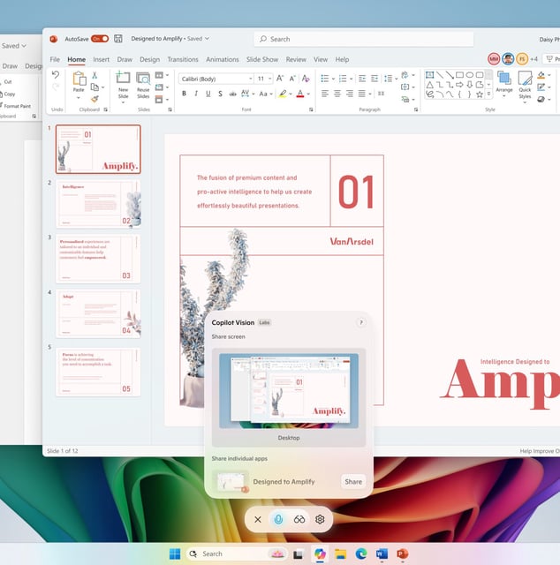This screenshot has width=560, height=565.
Task: Select the star shape in gallery
Action: click(x=480, y=94)
